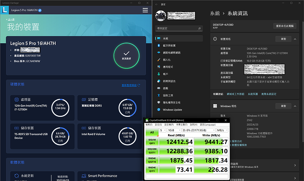Select 個人化 in Settings sidebar
Image resolution: width=304 pixels, height=181 pixels.
(x=179, y=59)
